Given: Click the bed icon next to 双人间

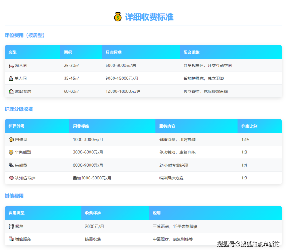Looking at the screenshot, I should click(x=11, y=66).
